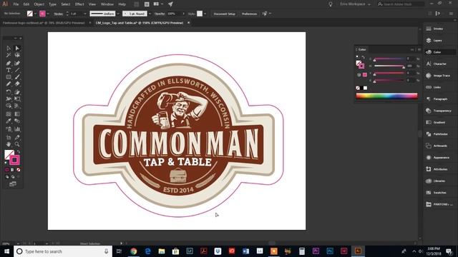Click the Magenta slider track in Color panel
The height and width of the screenshot is (257, 458).
(x=389, y=66)
